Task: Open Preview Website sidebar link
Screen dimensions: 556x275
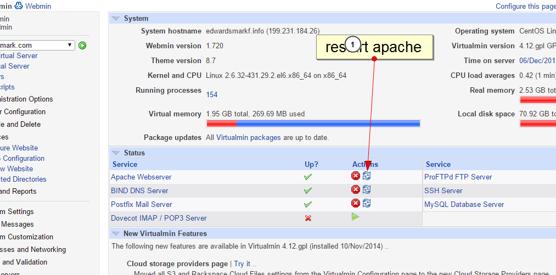Action: click(x=16, y=169)
